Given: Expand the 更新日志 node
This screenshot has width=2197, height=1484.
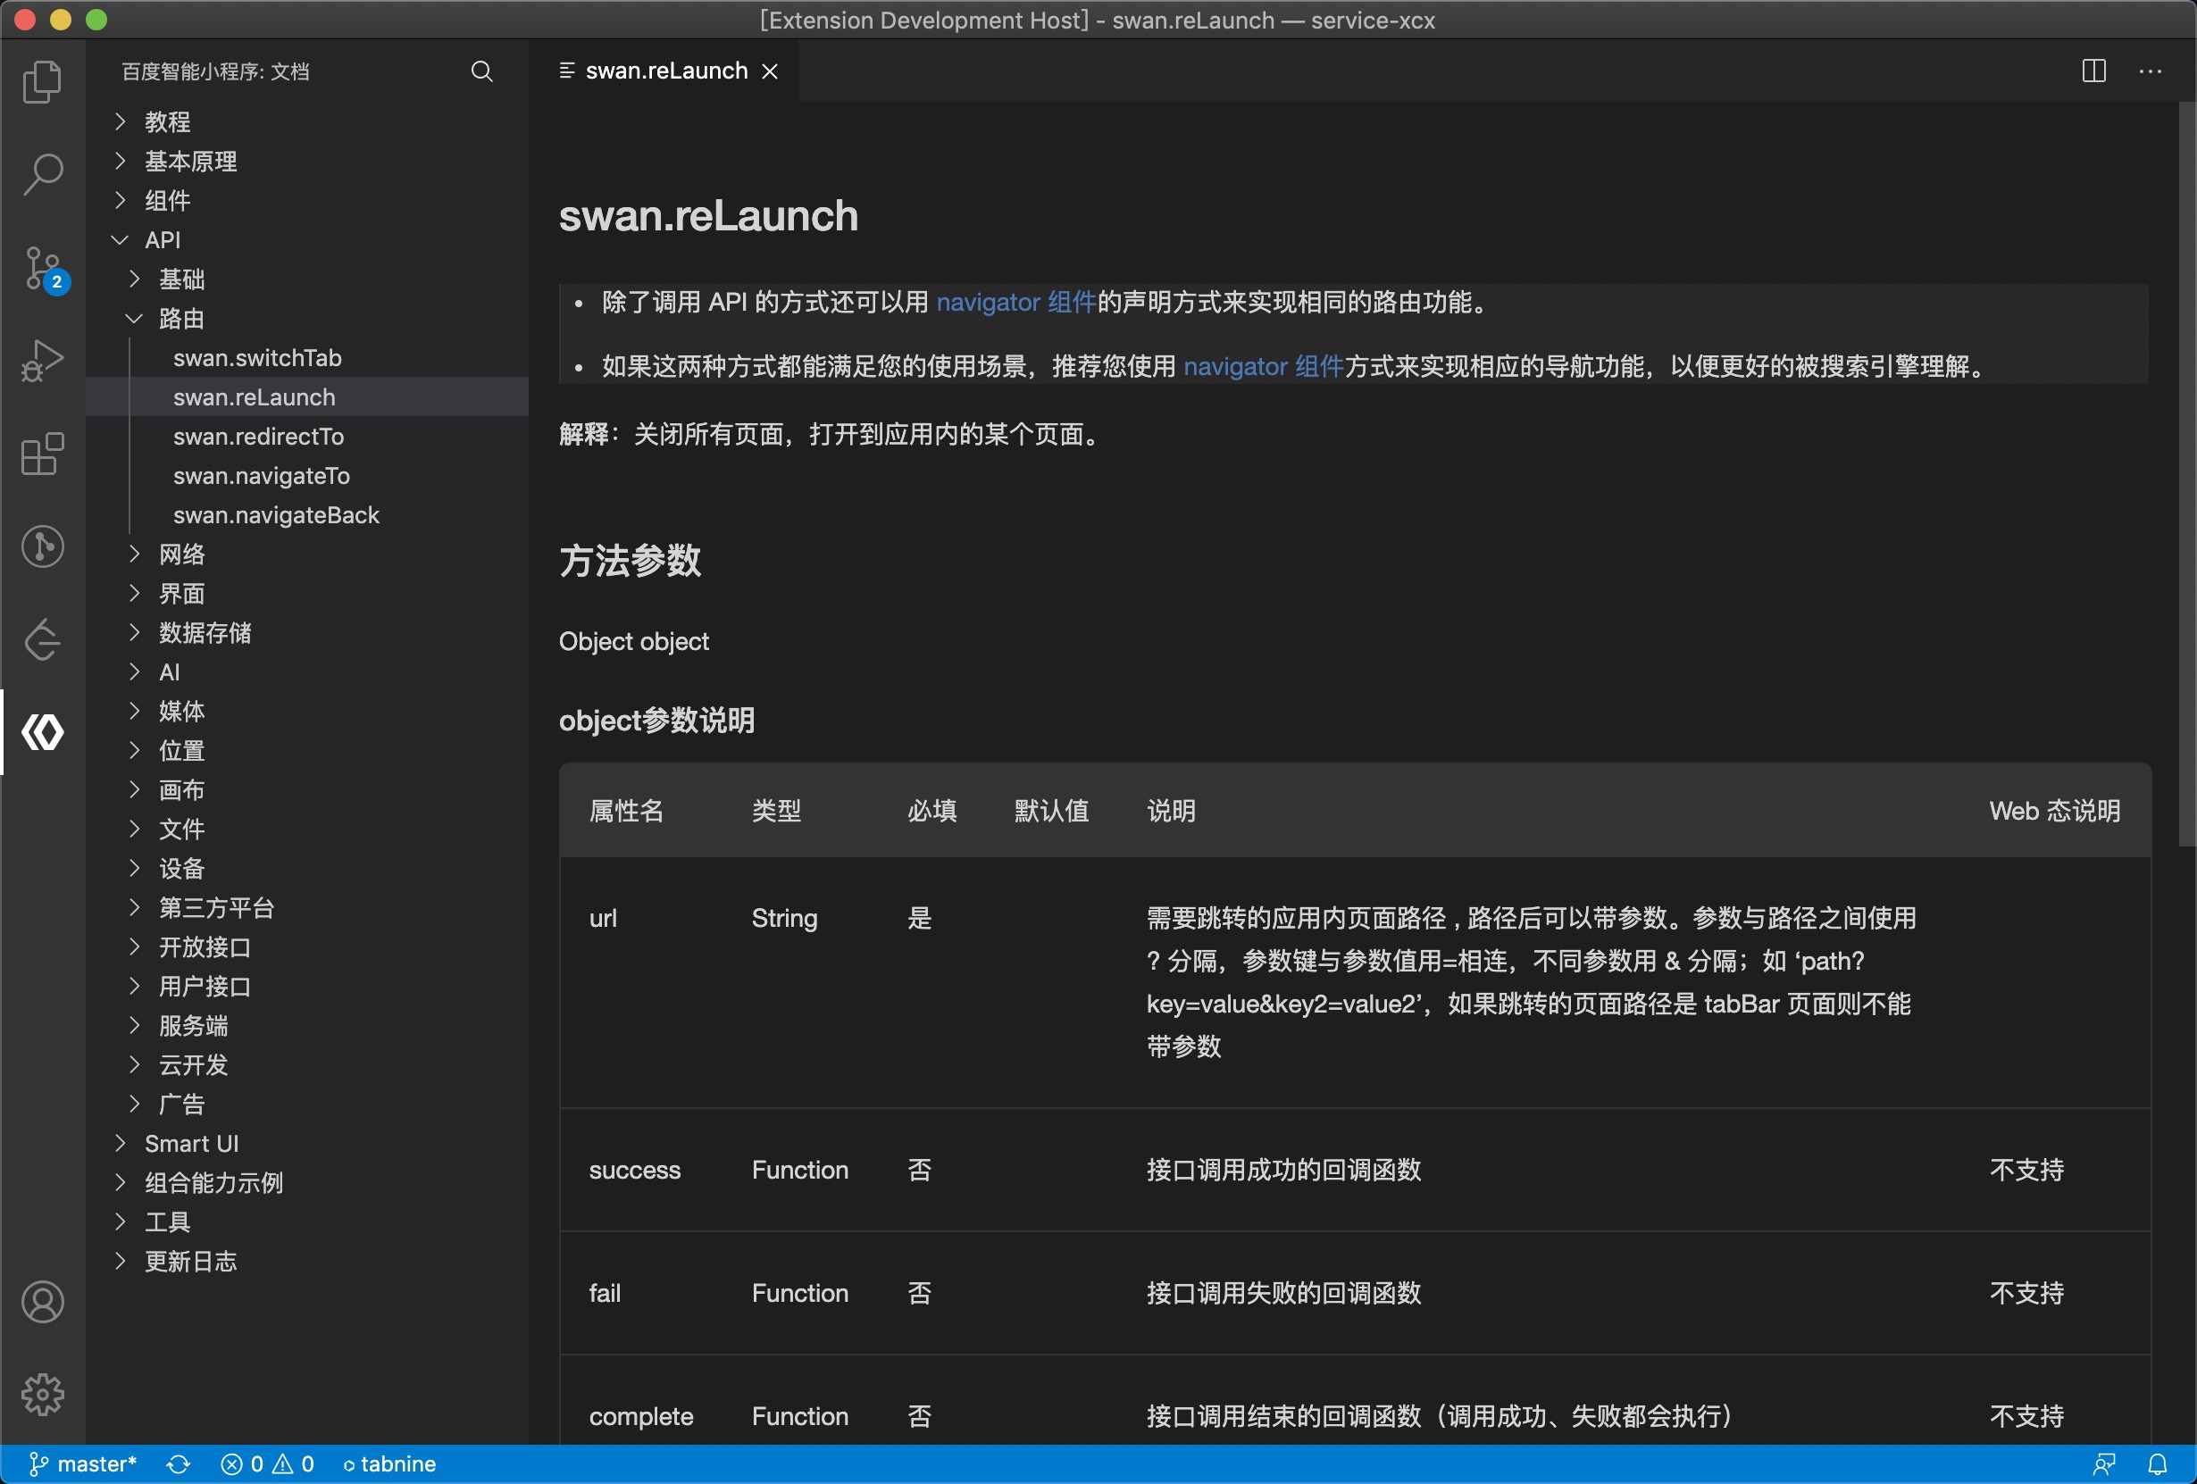Looking at the screenshot, I should [x=307, y=1261].
